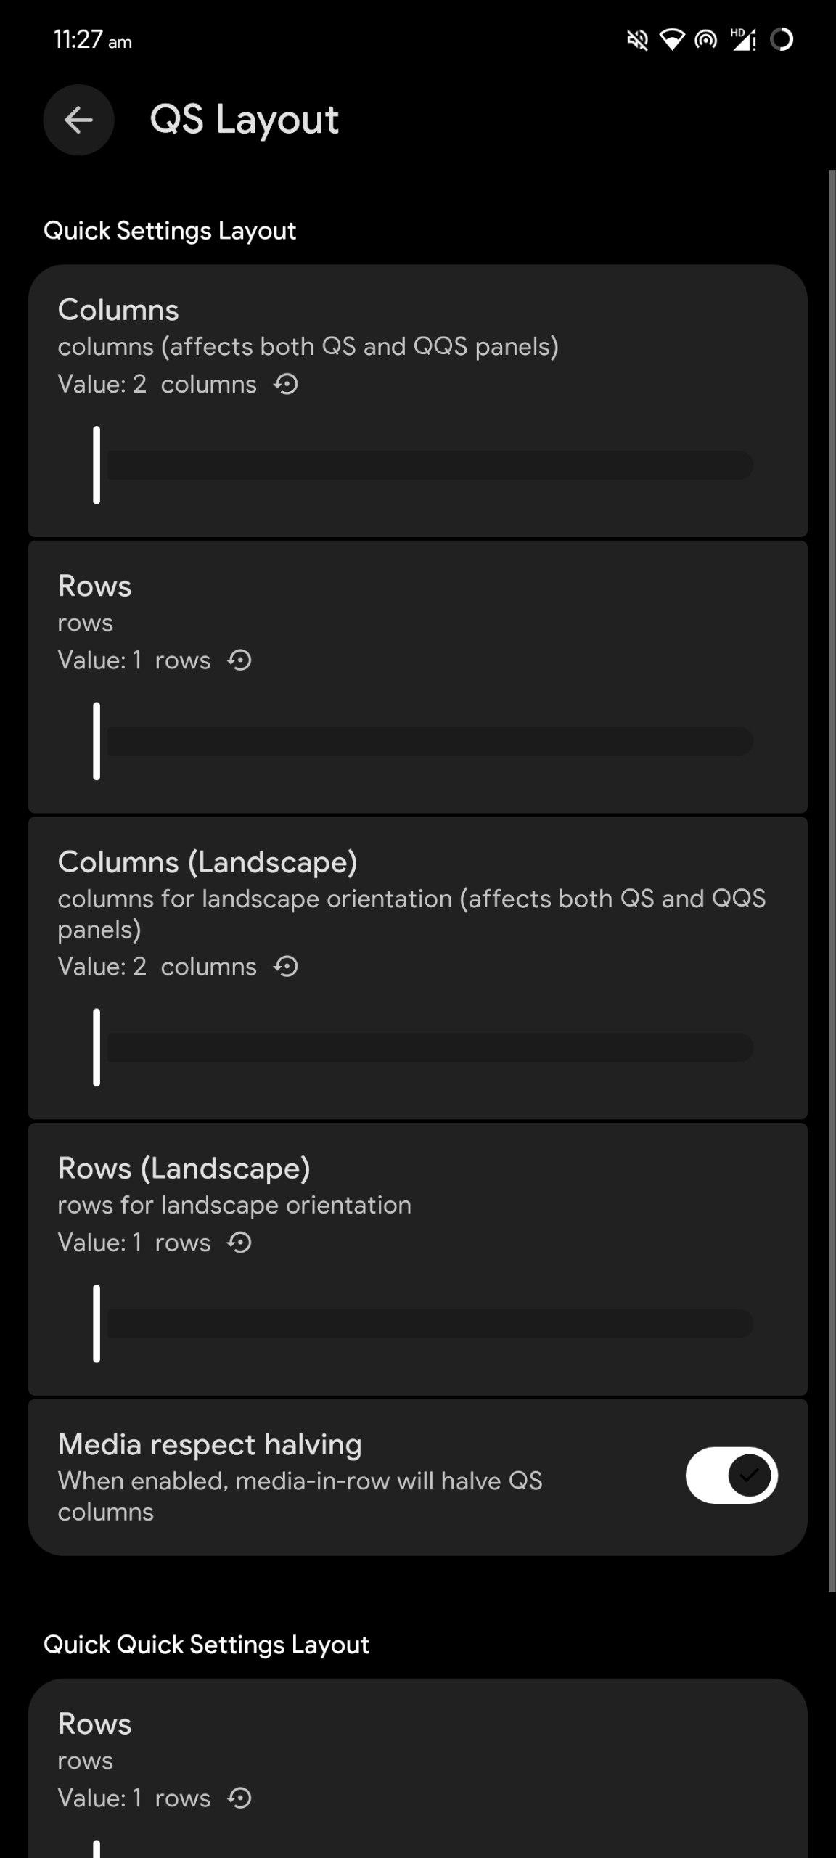Image resolution: width=836 pixels, height=1858 pixels.
Task: Click the Columns slider track
Action: point(430,465)
